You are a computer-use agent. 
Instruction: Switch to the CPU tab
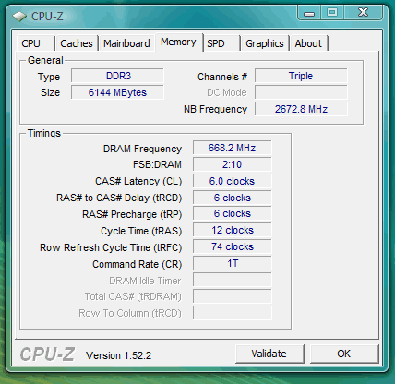(36, 43)
